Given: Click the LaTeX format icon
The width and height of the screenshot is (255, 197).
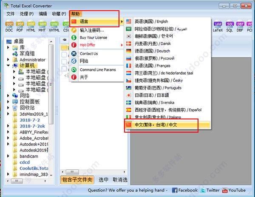Looking at the screenshot, I should (218, 24).
